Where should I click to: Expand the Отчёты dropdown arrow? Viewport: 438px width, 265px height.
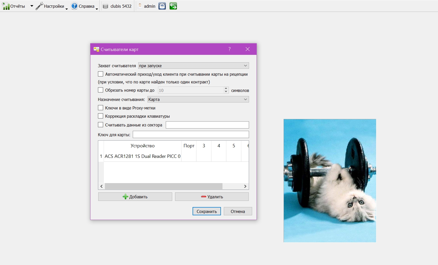pos(32,6)
